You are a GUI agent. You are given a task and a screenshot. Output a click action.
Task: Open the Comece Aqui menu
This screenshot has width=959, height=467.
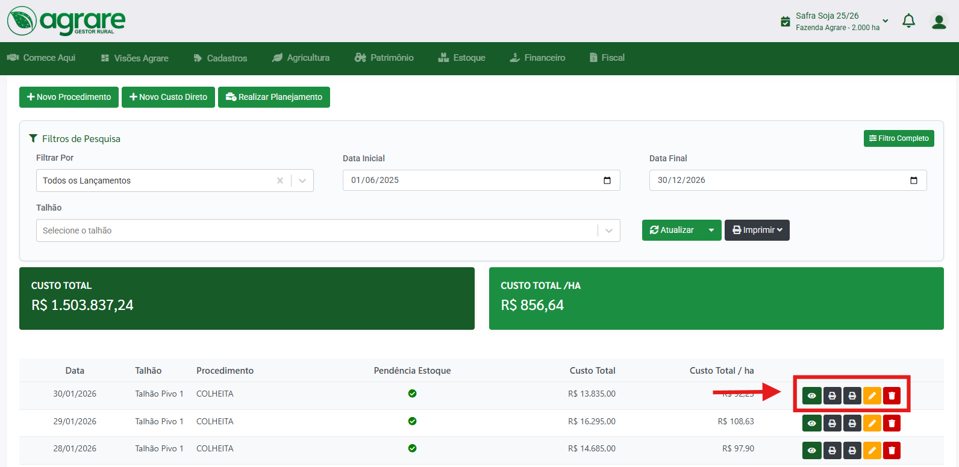(x=41, y=58)
